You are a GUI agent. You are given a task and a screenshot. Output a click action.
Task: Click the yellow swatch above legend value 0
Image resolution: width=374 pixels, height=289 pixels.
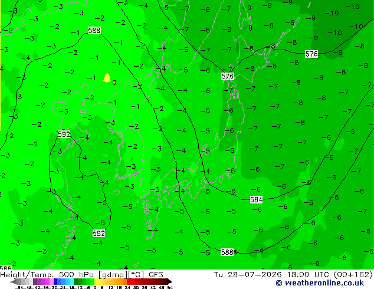(96, 281)
